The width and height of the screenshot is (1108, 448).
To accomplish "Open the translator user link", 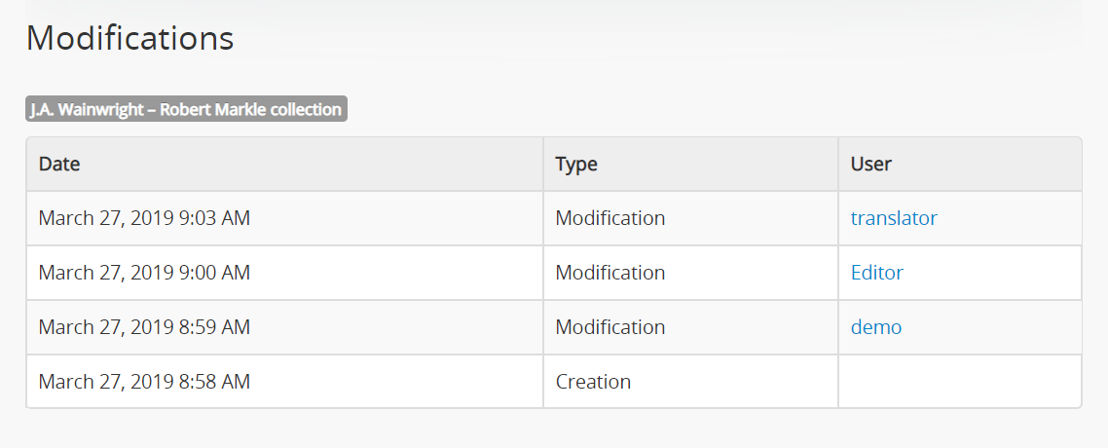I will pyautogui.click(x=893, y=218).
